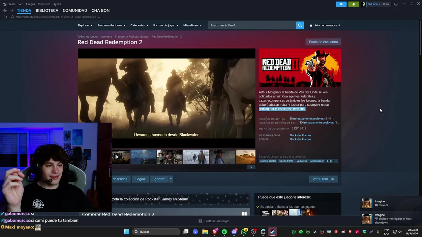
Task: Click in the Buscar en la tienda field
Action: 252,25
